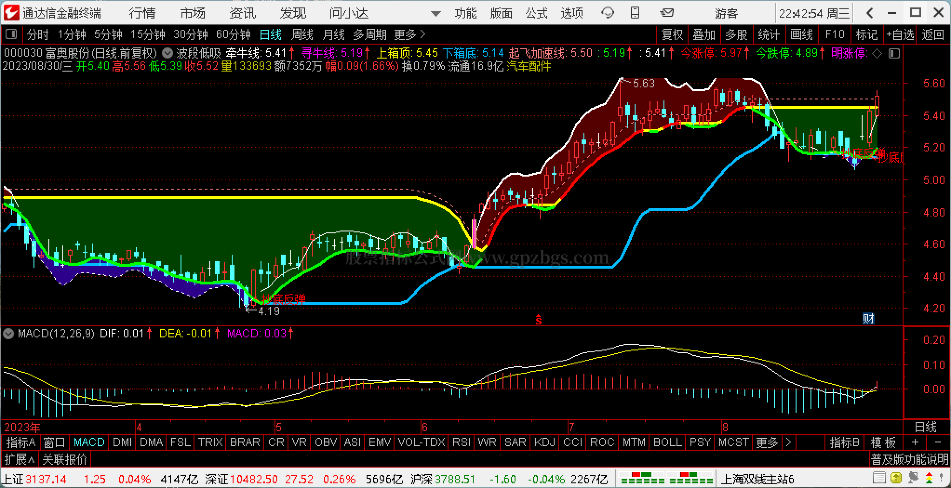The image size is (951, 488).
Task: Select 日线 daily period
Action: pyautogui.click(x=270, y=34)
